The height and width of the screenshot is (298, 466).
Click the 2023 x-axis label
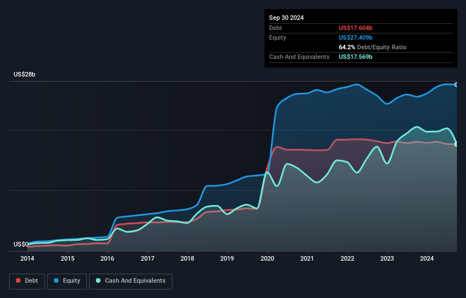tap(387, 258)
